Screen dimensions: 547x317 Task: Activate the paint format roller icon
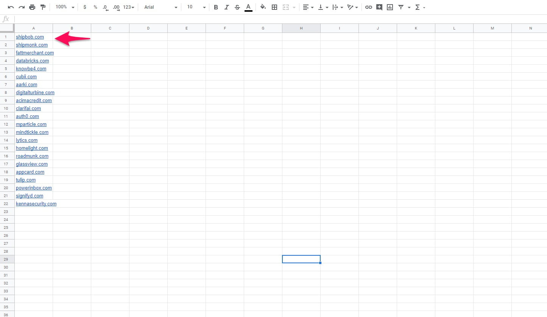point(43,7)
